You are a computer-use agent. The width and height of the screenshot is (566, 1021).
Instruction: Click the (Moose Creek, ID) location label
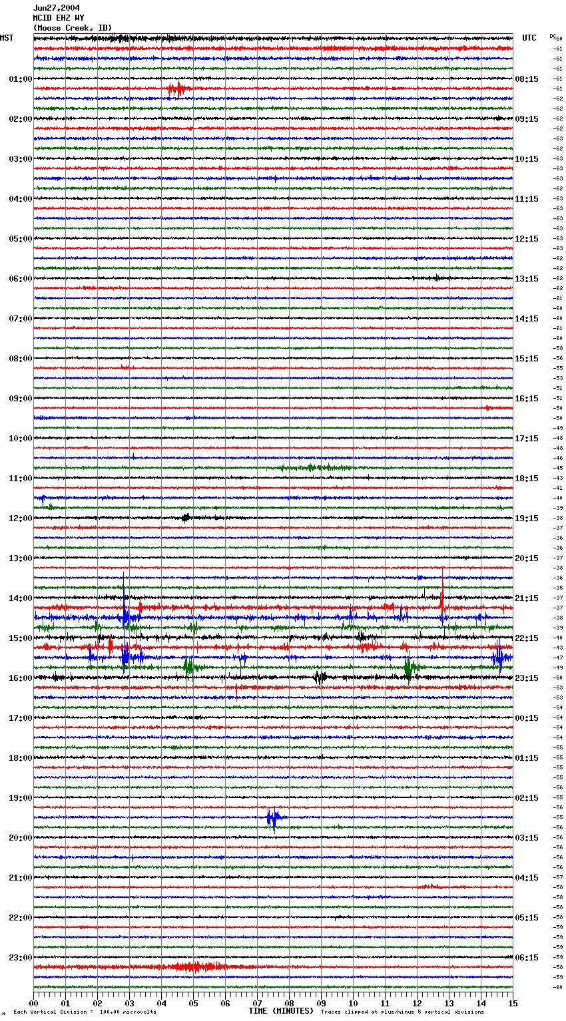73,28
